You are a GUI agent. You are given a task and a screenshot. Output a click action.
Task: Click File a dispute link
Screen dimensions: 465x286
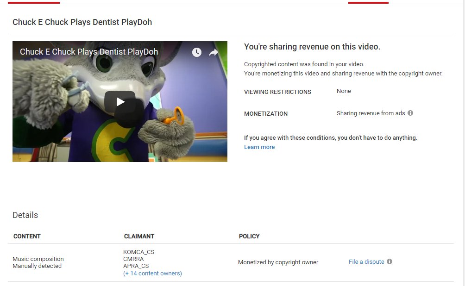pos(366,261)
